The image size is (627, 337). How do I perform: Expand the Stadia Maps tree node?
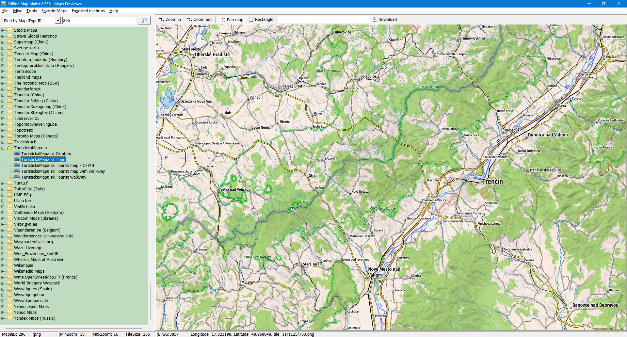point(3,30)
